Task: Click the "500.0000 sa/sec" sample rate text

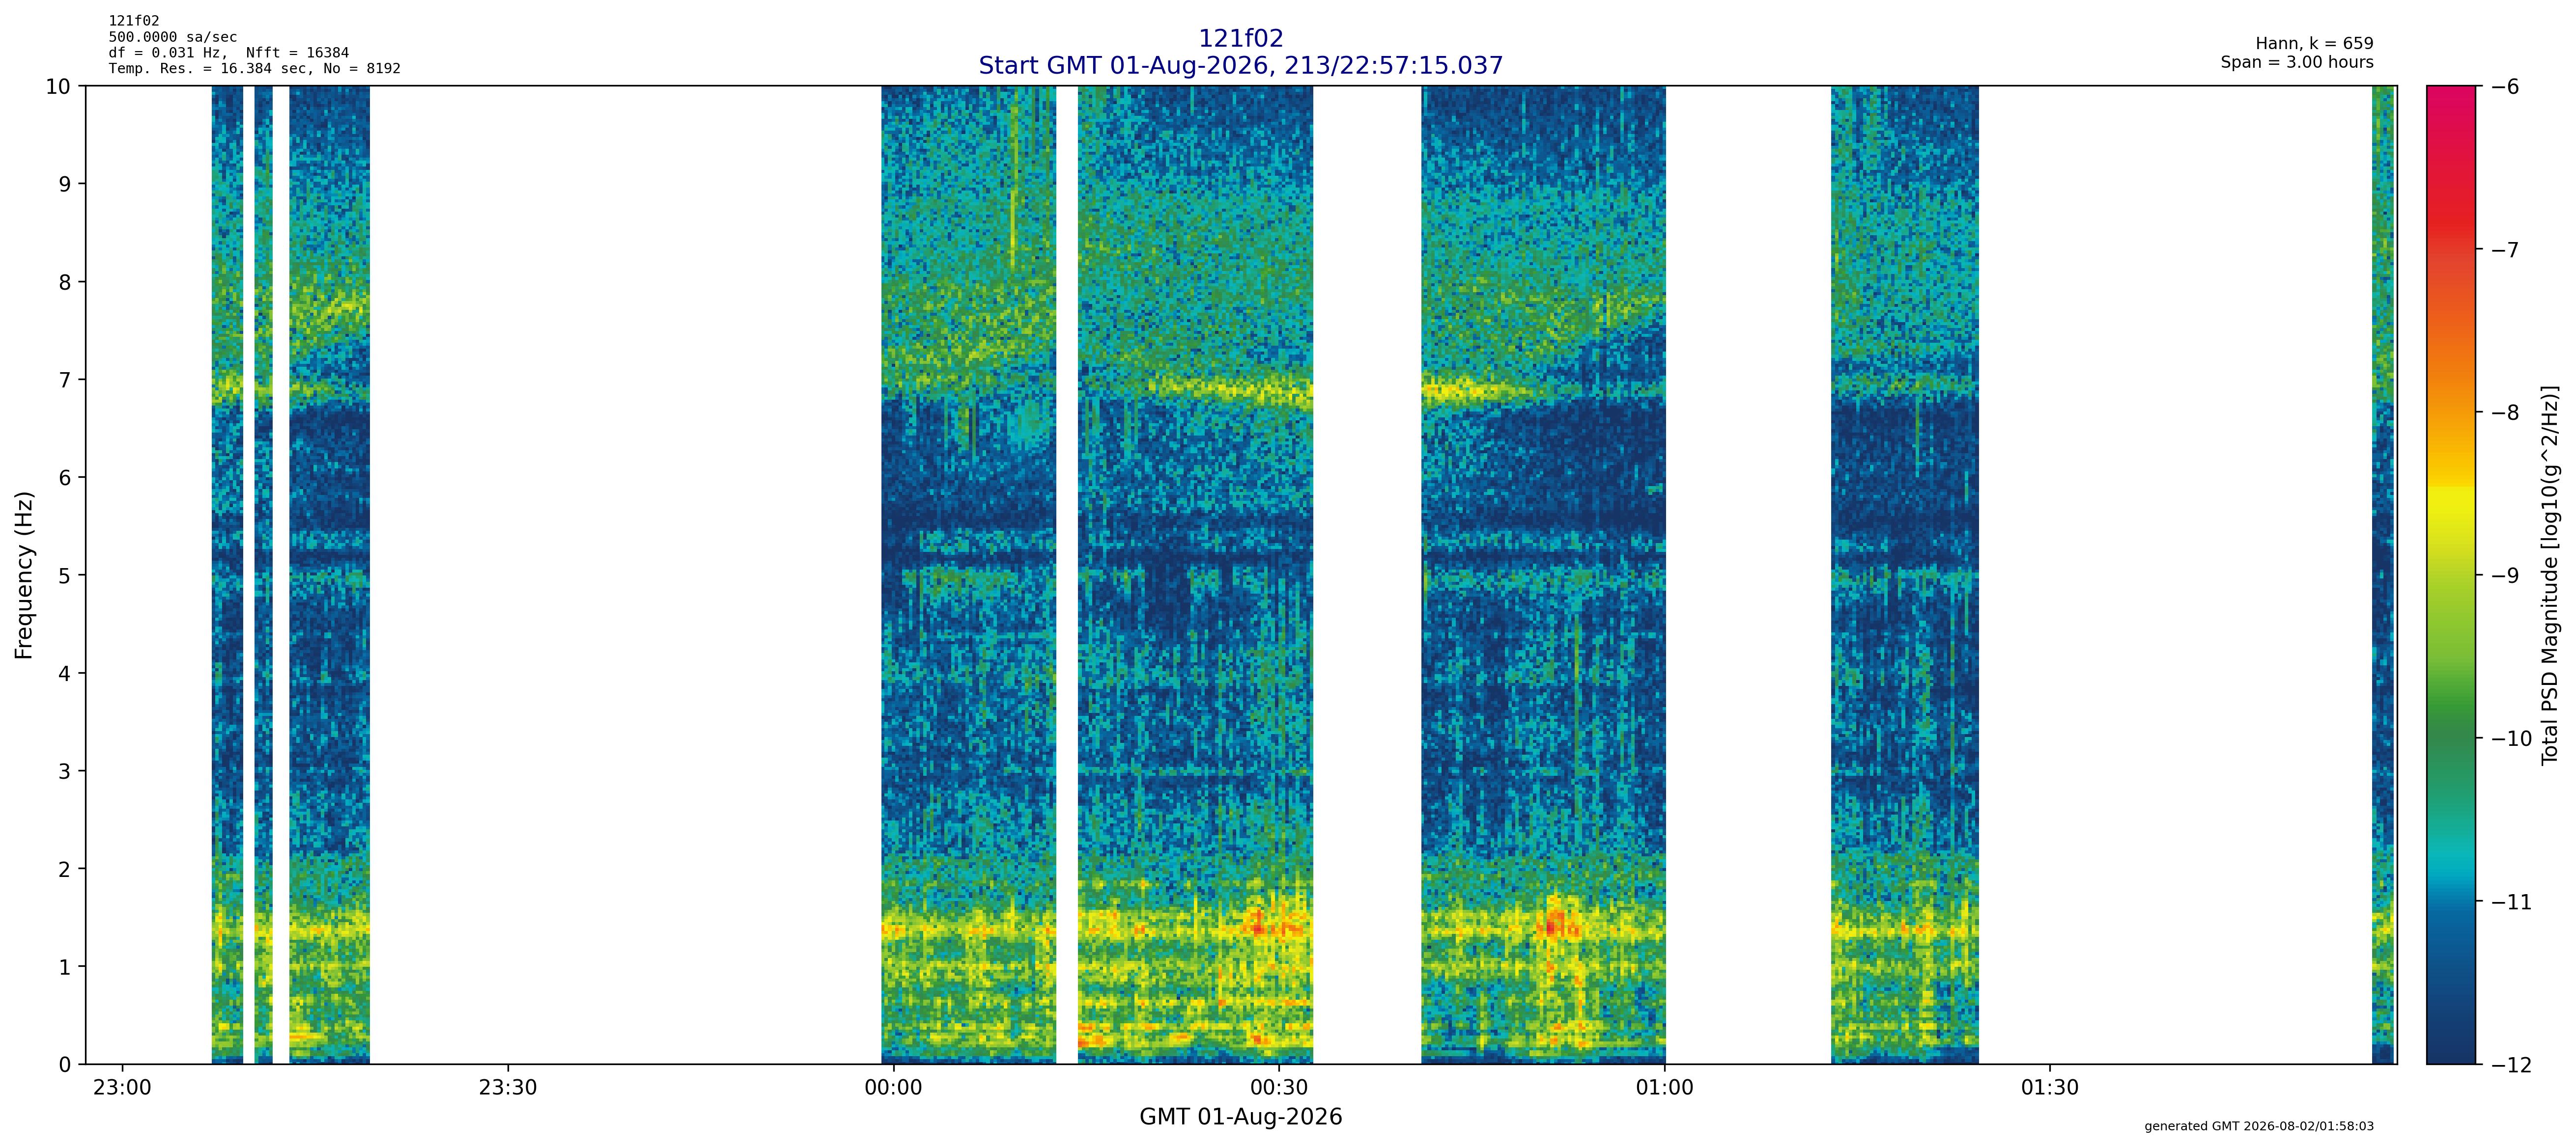Action: [x=173, y=37]
